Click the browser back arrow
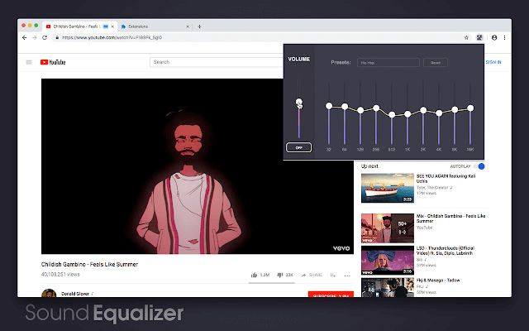The width and height of the screenshot is (529, 331). click(x=24, y=37)
